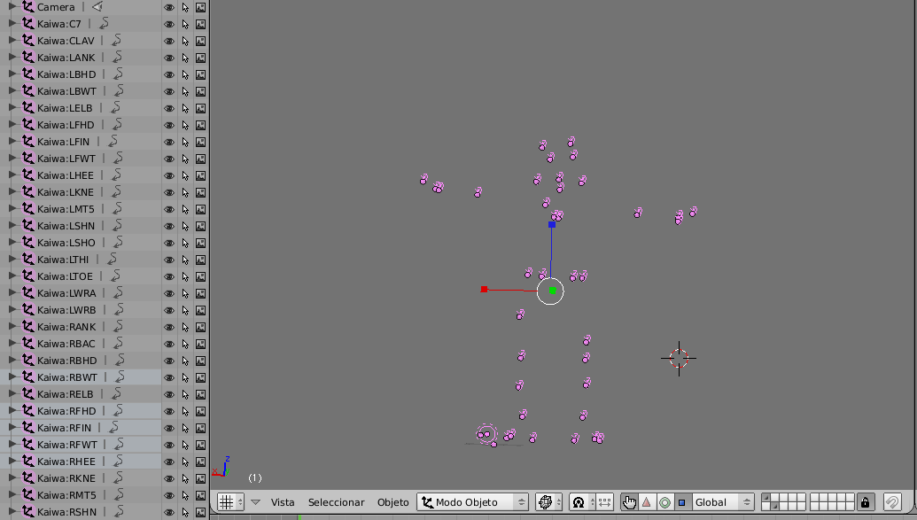Select Kaiwa:LSHN in the outliner
Viewport: 917px width, 520px height.
(x=66, y=226)
